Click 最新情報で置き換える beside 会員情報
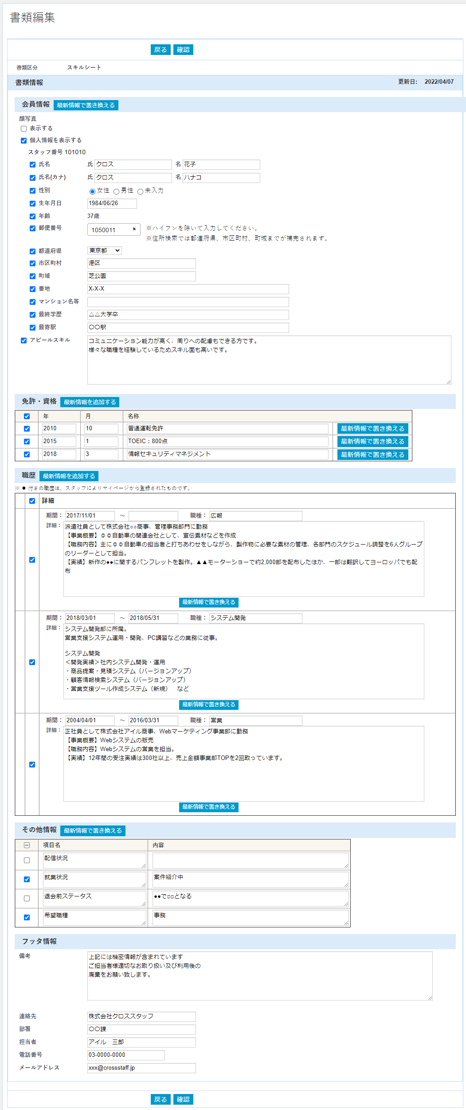Image resolution: width=466 pixels, height=1110 pixels. tap(86, 105)
